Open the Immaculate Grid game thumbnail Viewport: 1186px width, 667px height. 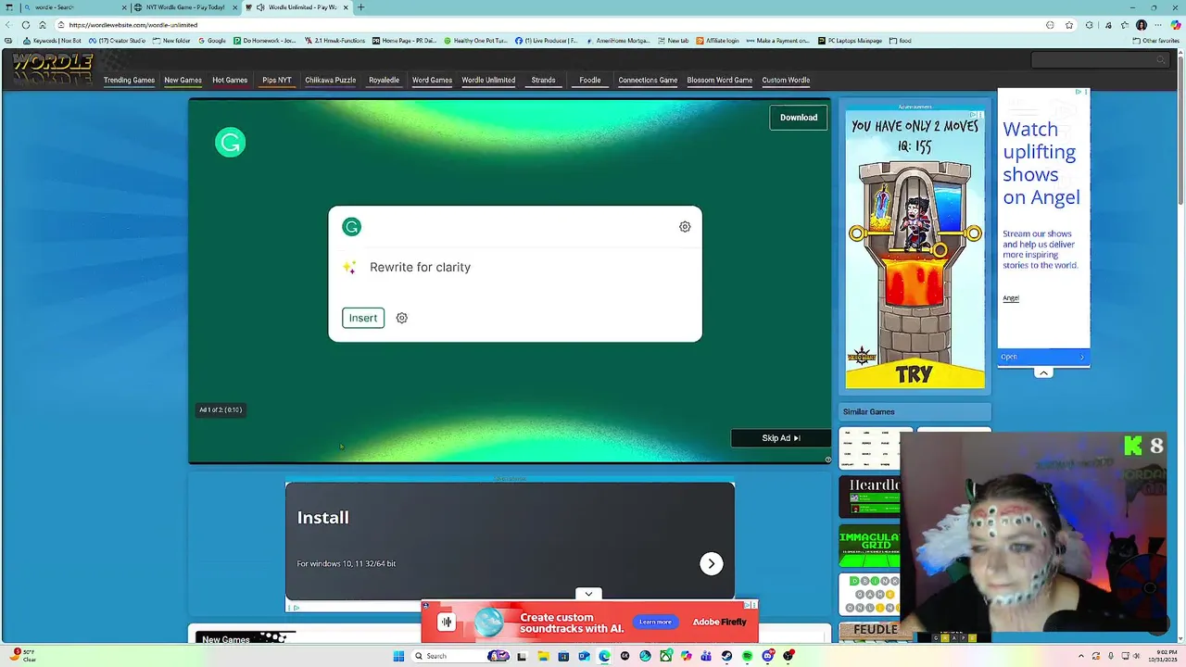click(x=869, y=546)
